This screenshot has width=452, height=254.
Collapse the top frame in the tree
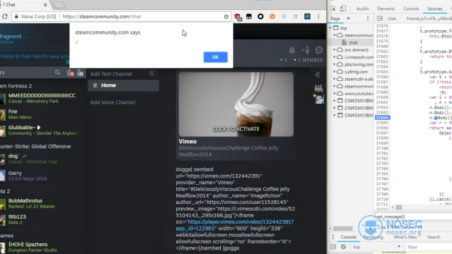(330, 28)
